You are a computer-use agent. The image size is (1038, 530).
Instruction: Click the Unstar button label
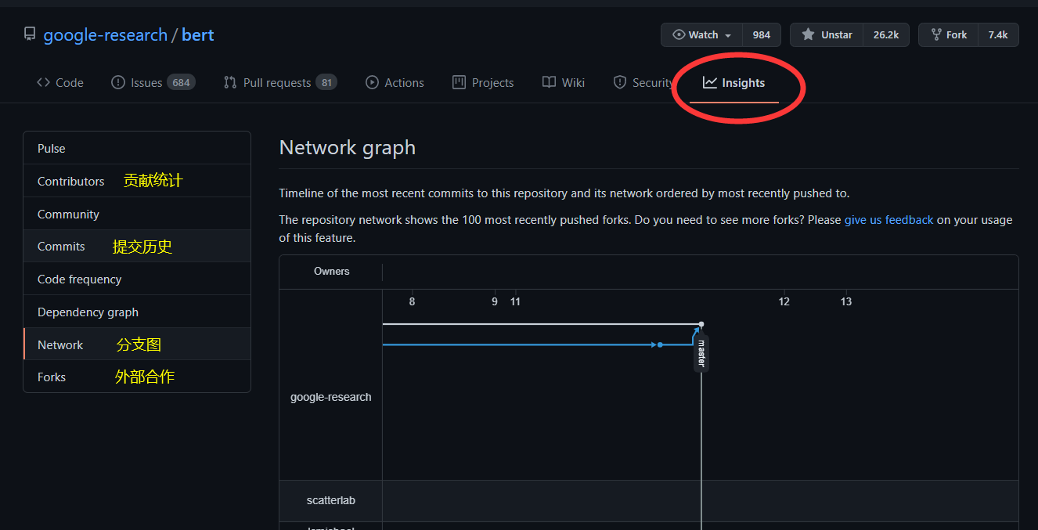pyautogui.click(x=837, y=34)
